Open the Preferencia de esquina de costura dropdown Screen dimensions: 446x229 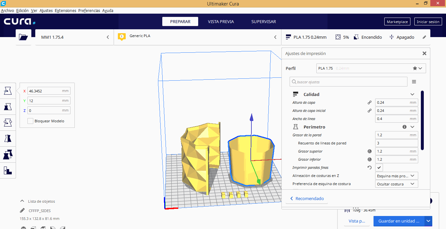[x=397, y=184]
